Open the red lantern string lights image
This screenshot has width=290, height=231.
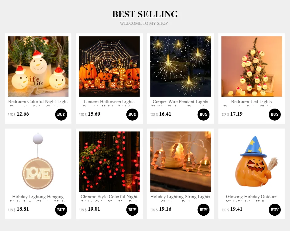click(x=109, y=162)
